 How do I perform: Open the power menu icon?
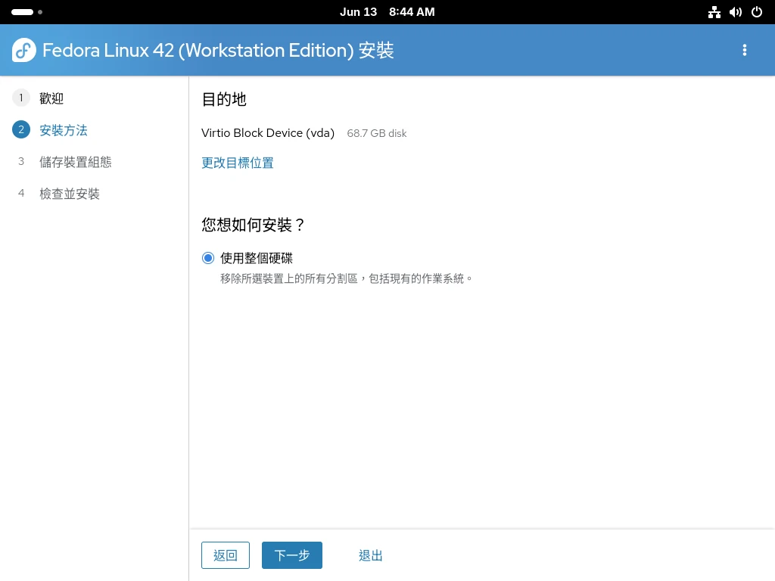click(756, 12)
